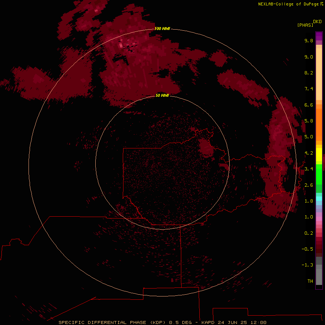The image size is (325, 325).
Task: Pick the peach swatch on the color bar
Action: click(319, 74)
